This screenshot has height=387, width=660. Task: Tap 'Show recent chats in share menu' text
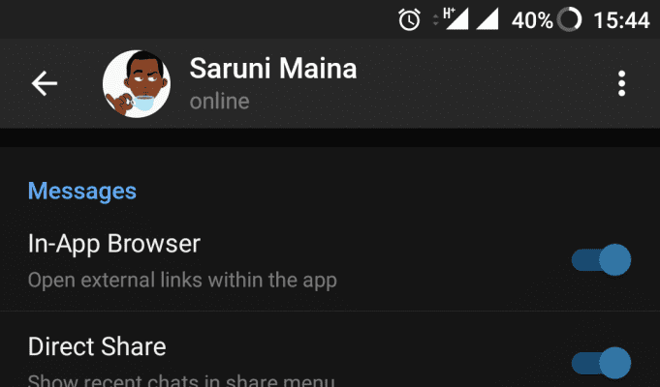coord(181,380)
